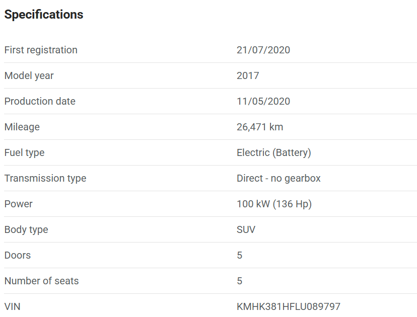Click the First registration label
The height and width of the screenshot is (317, 417).
coord(41,50)
